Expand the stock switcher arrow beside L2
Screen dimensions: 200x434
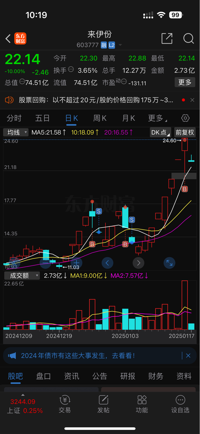(x=120, y=45)
